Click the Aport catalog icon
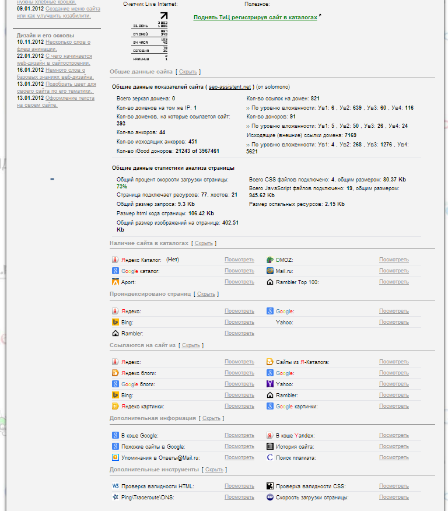Viewport: 448px width, 511px height. click(116, 282)
